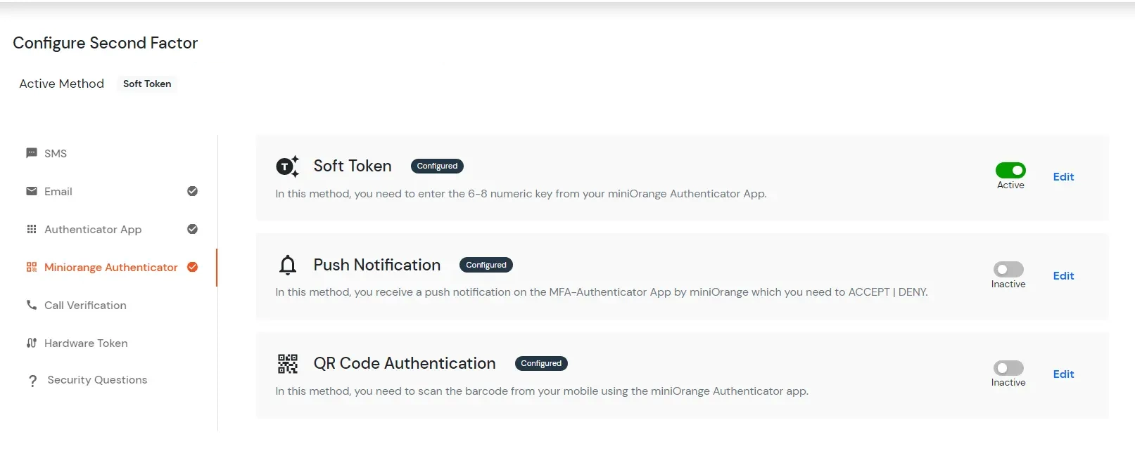This screenshot has height=465, width=1135.
Task: Click the Soft Token Configured badge
Action: 437,166
